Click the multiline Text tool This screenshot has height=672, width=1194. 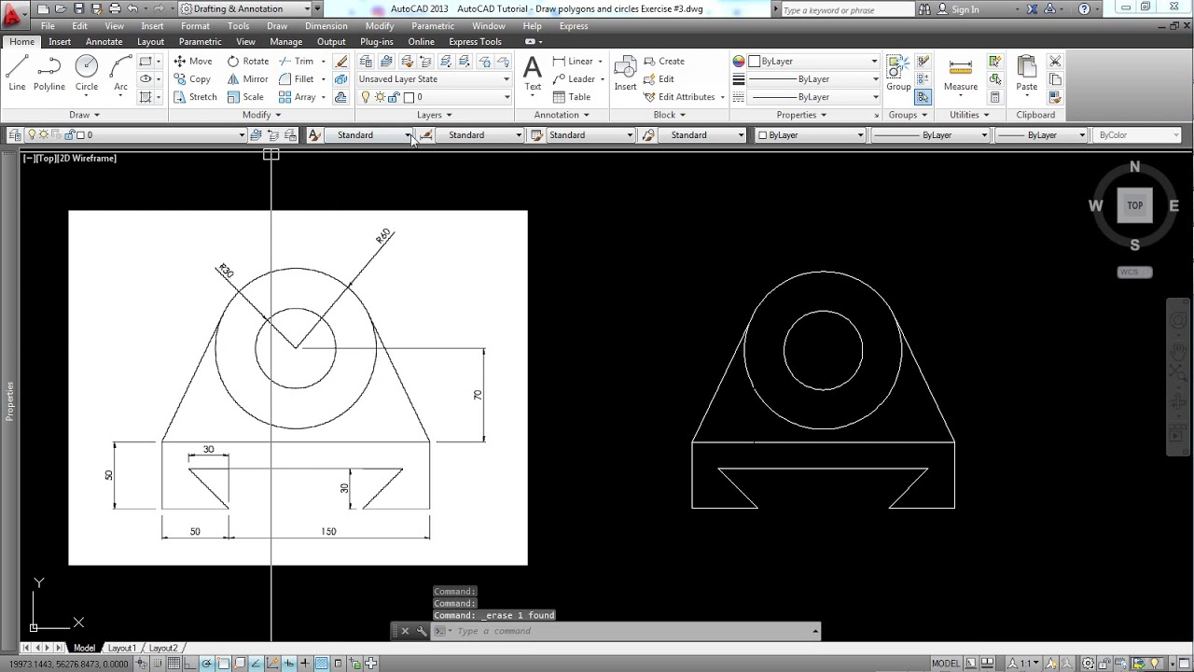click(x=533, y=75)
